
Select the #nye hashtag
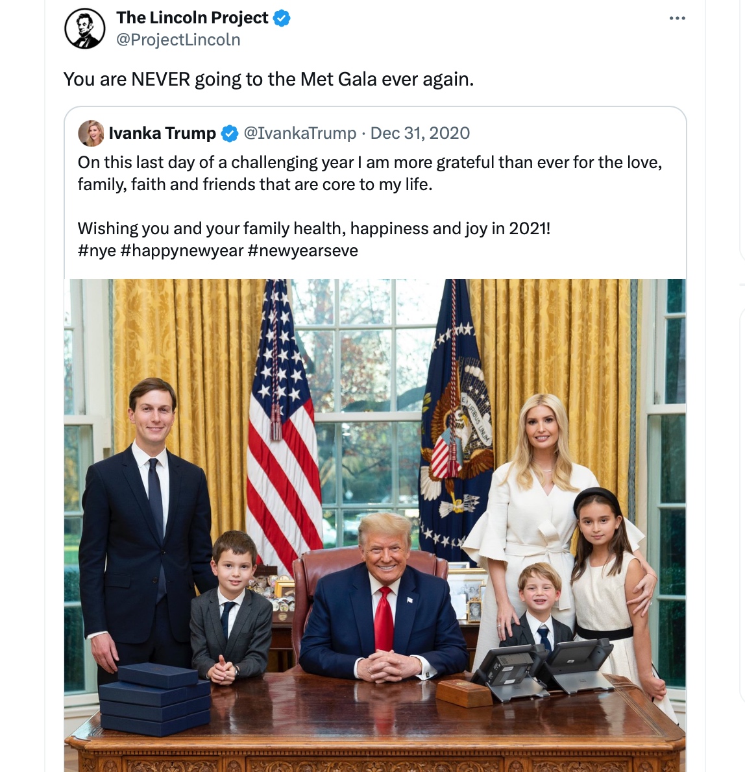coord(97,250)
